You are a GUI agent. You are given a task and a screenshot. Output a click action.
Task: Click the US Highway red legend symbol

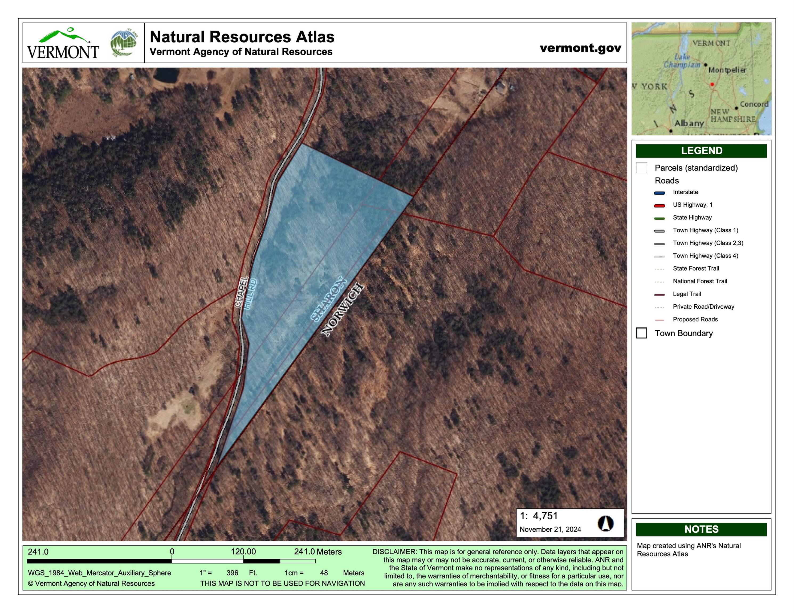(x=659, y=206)
